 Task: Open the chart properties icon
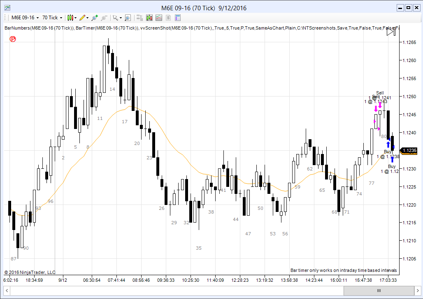[x=177, y=18]
